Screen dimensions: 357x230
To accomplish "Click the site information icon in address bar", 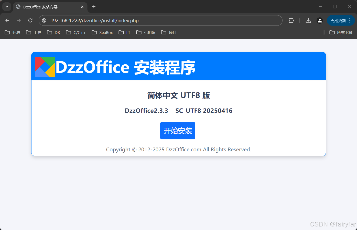I will [x=44, y=20].
